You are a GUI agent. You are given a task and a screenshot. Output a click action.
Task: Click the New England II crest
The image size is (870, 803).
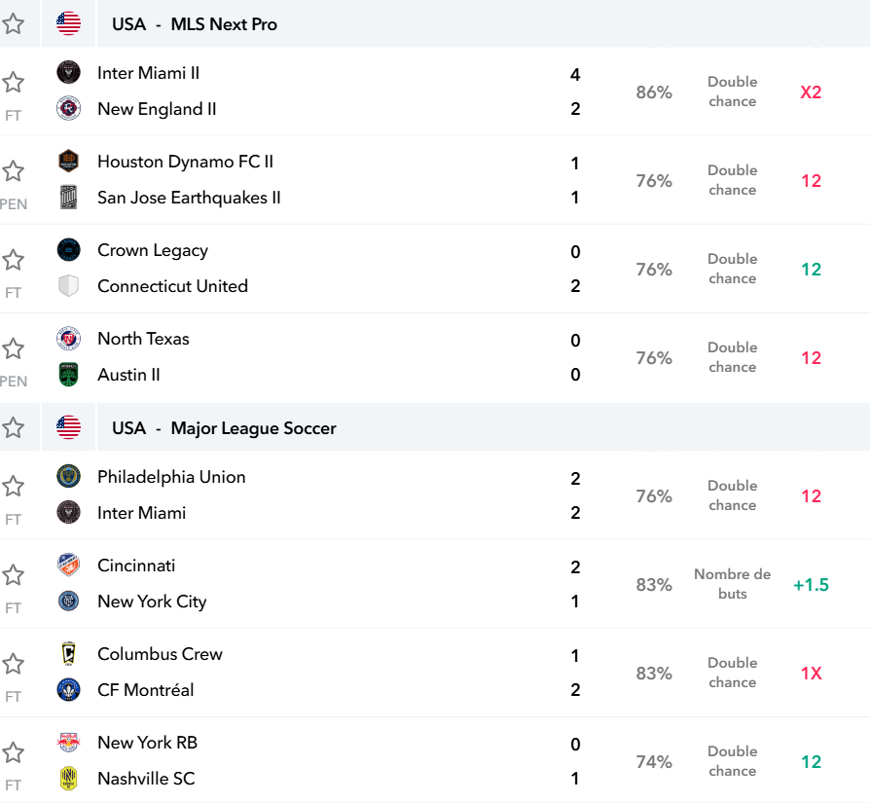pyautogui.click(x=69, y=109)
